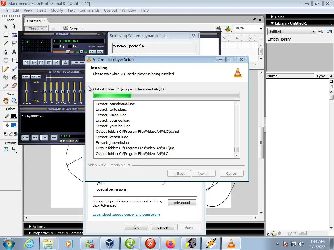
Task: Pick the Line tool in Tools panel
Action: pyautogui.click(x=6, y=43)
